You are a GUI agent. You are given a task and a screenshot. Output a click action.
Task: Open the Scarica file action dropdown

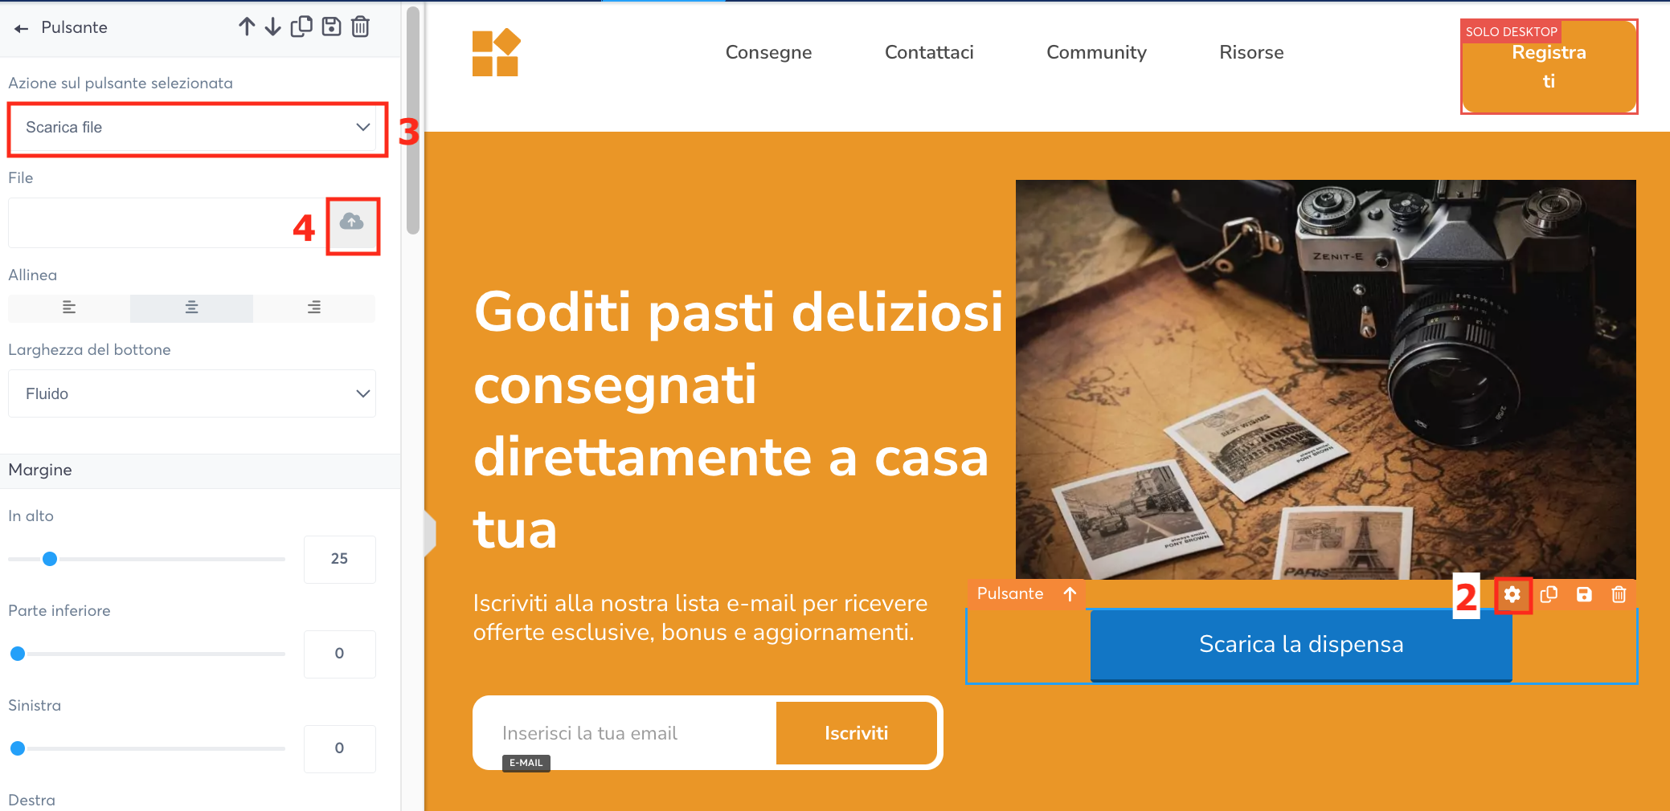click(192, 128)
